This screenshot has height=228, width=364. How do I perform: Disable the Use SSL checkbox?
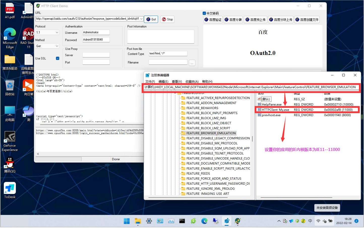pos(57,58)
